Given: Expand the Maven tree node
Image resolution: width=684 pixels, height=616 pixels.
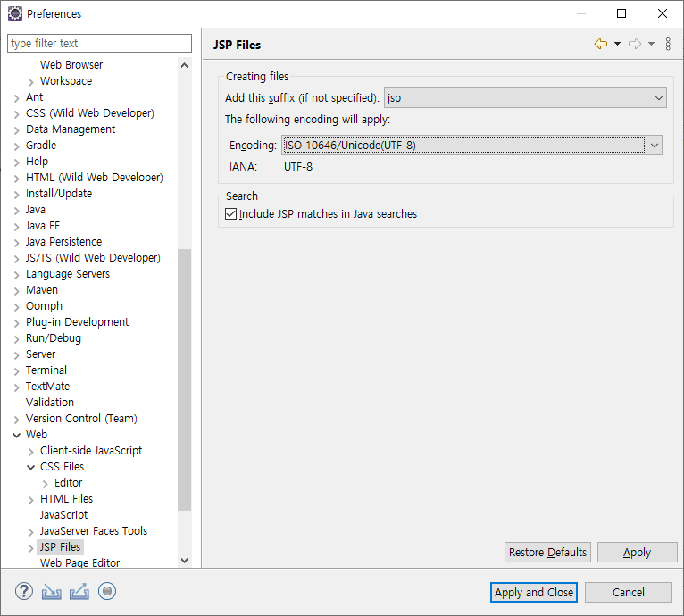Looking at the screenshot, I should click(x=17, y=291).
